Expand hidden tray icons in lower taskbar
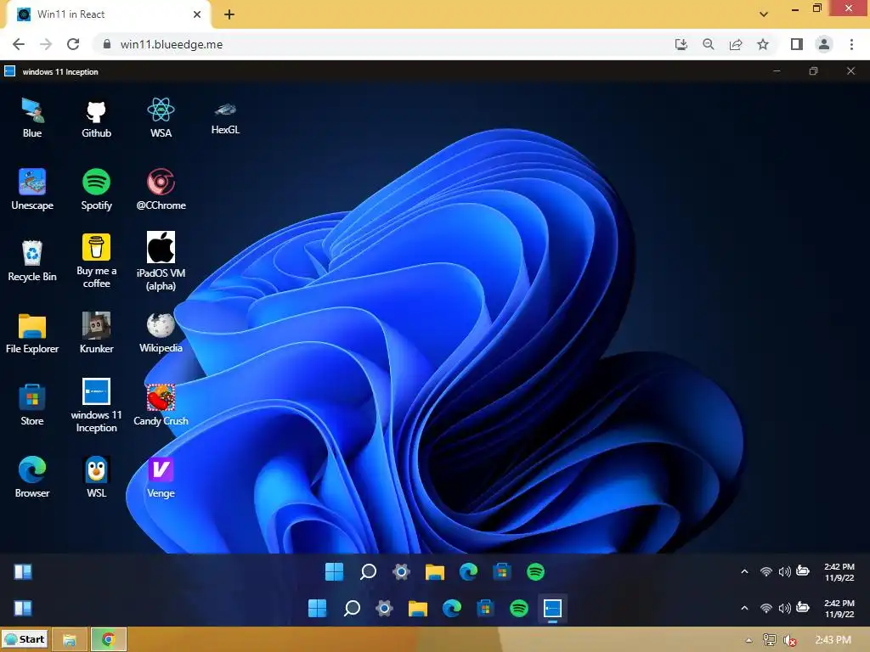870x652 pixels. [744, 608]
